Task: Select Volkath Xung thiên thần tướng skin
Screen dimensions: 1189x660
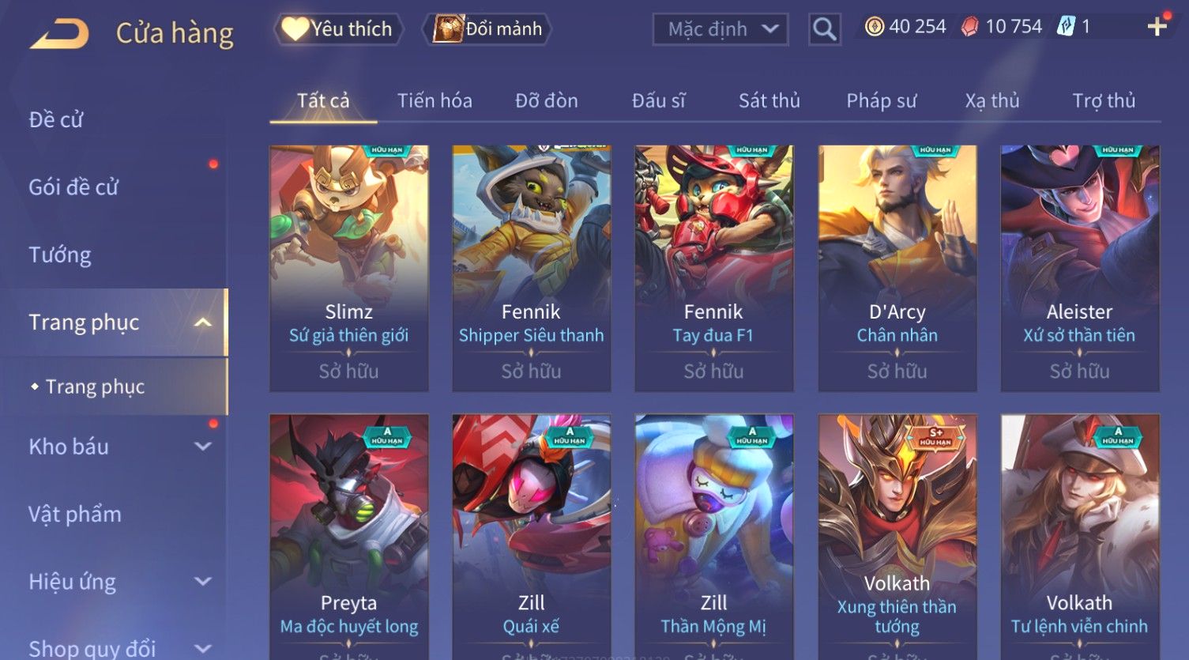Action: (x=897, y=537)
